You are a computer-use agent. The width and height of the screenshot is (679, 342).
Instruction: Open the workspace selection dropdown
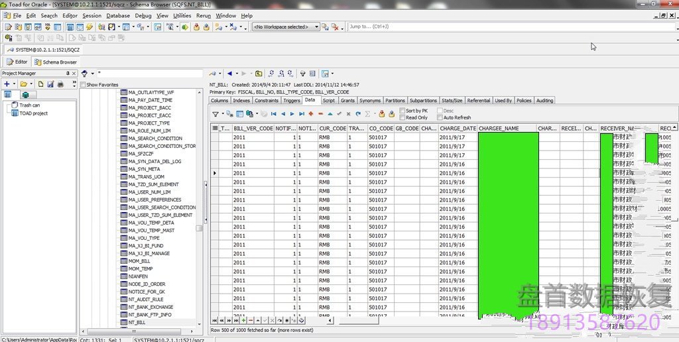point(316,27)
